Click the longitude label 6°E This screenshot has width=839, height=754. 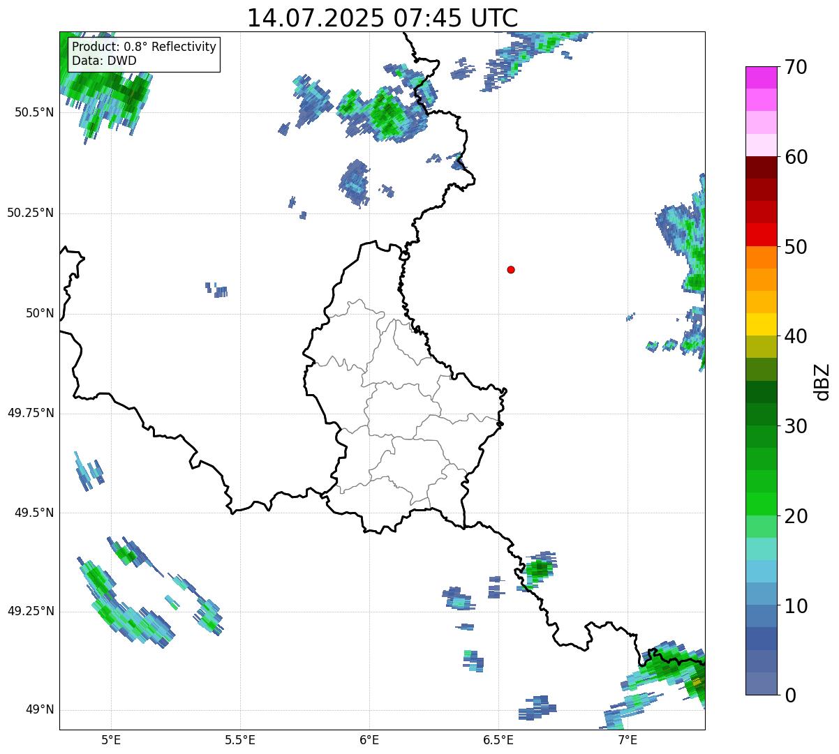point(369,739)
